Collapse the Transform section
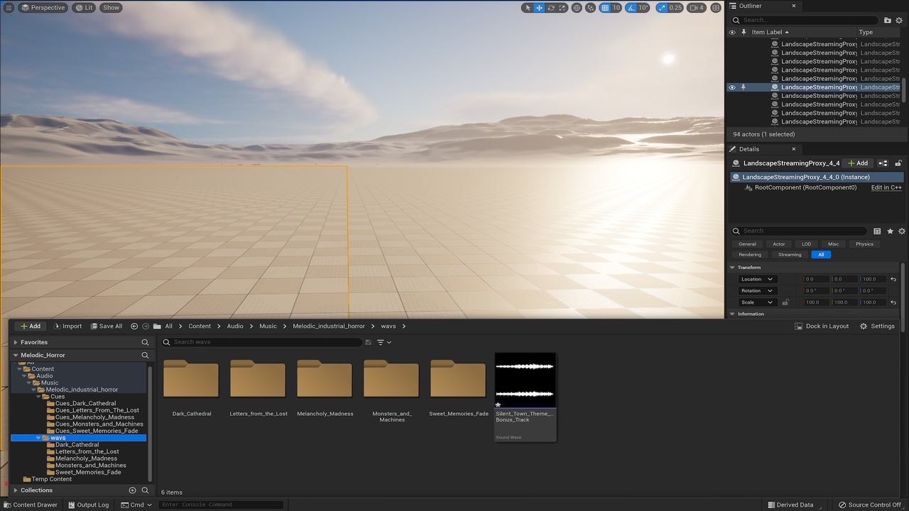This screenshot has width=909, height=511. pyautogui.click(x=732, y=268)
